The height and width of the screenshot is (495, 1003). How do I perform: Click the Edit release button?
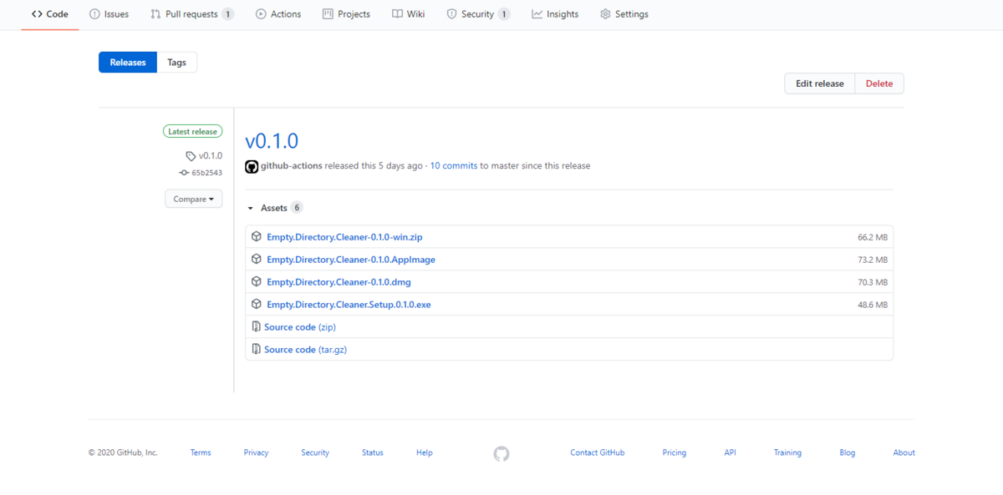[x=819, y=83]
